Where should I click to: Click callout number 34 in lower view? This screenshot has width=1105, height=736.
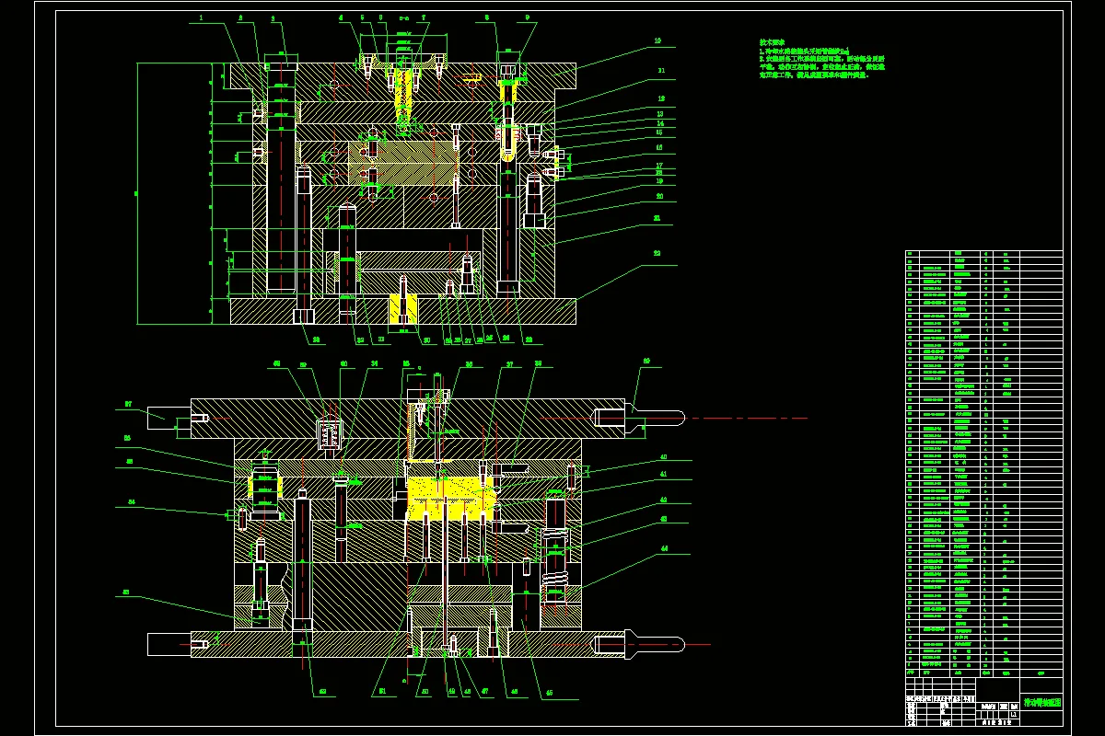pos(375,363)
